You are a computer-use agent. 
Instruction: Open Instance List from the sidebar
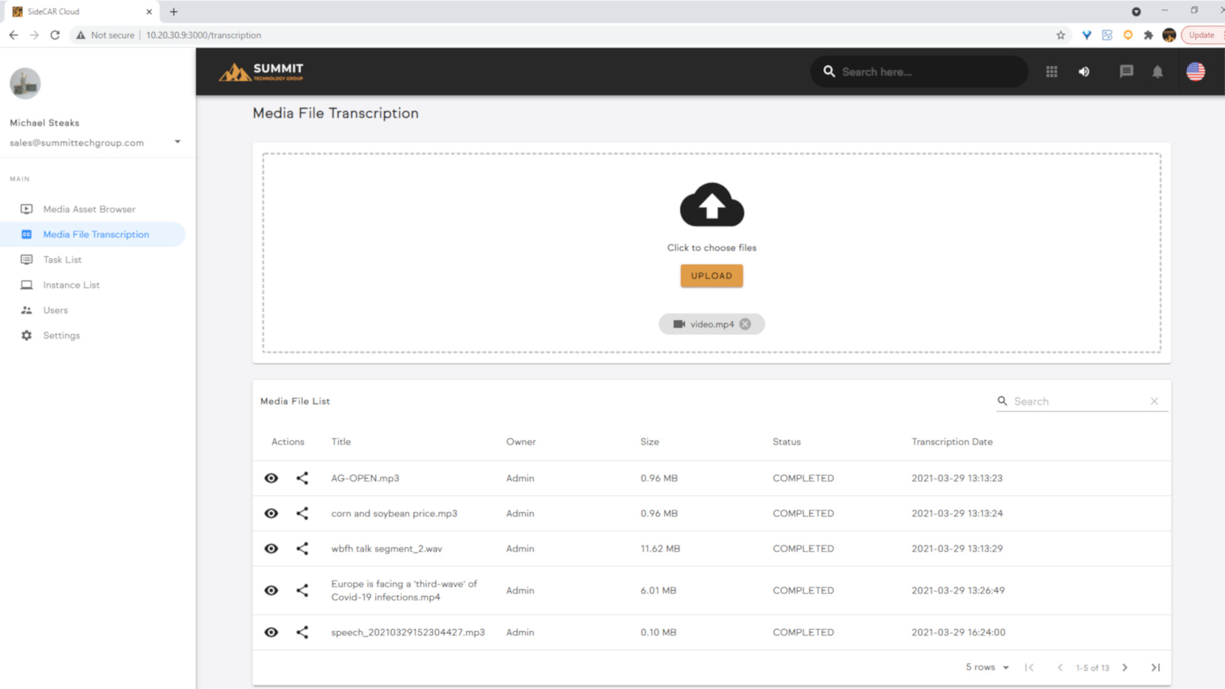71,285
